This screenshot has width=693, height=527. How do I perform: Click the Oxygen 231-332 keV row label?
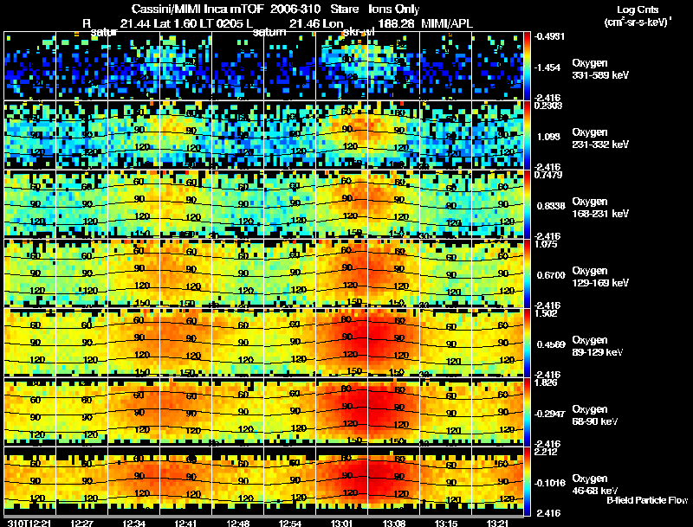pos(600,138)
